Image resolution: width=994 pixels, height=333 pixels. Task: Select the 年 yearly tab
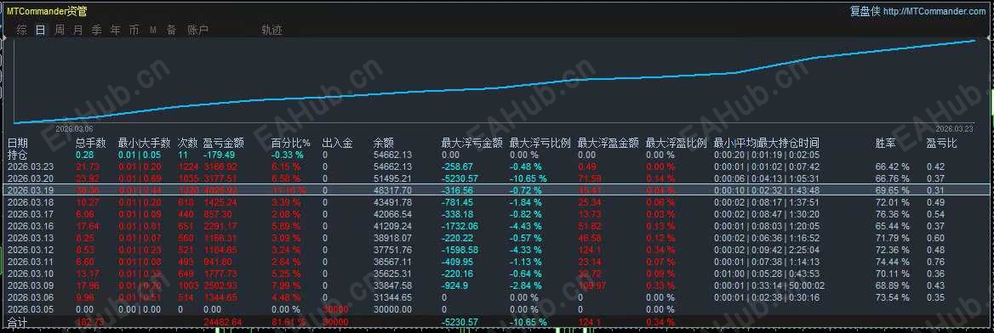pyautogui.click(x=116, y=30)
